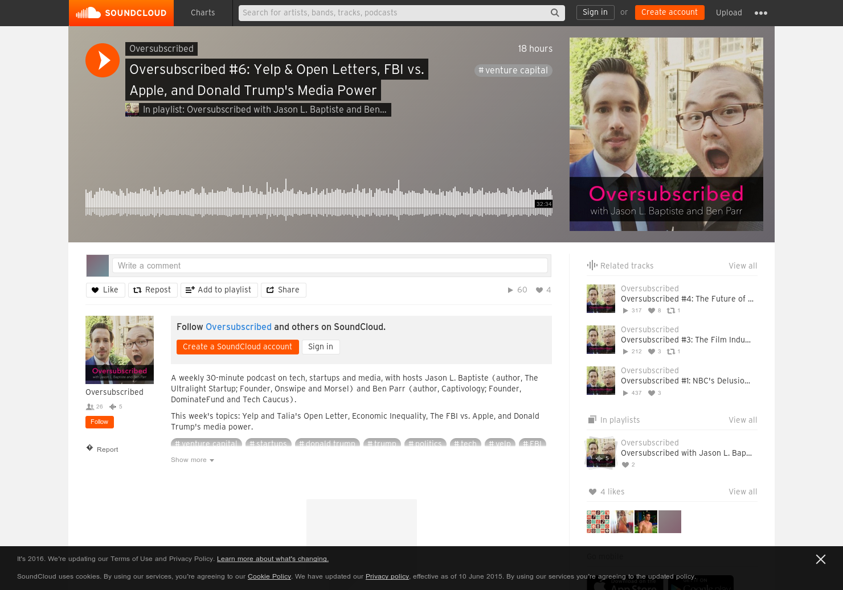Open Oversubscribed with Jason L. Bap... playlist
843x590 pixels.
pyautogui.click(x=686, y=453)
